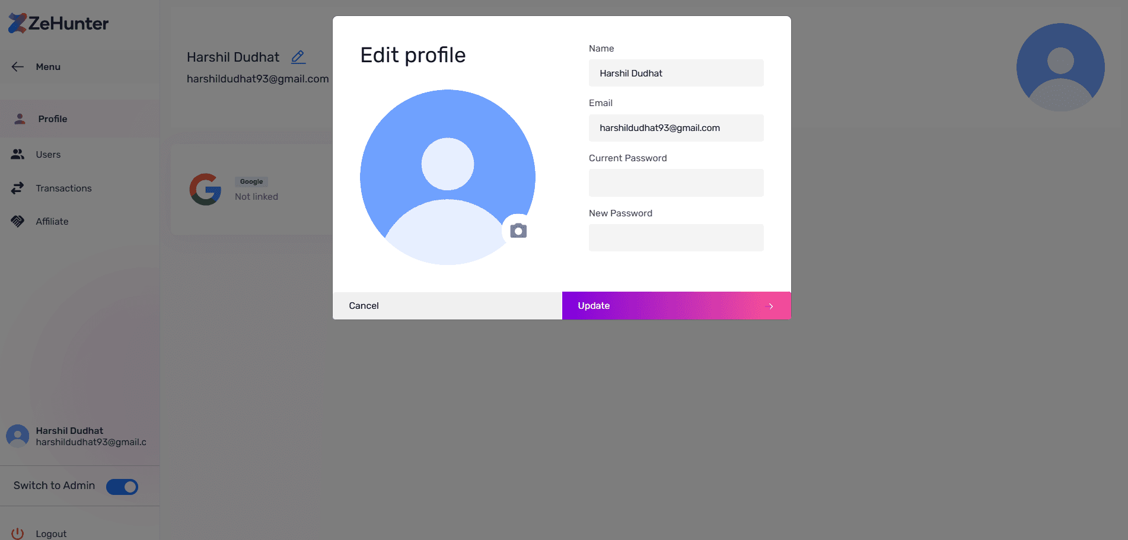Click the camera icon on the avatar
The height and width of the screenshot is (540, 1128).
[518, 230]
